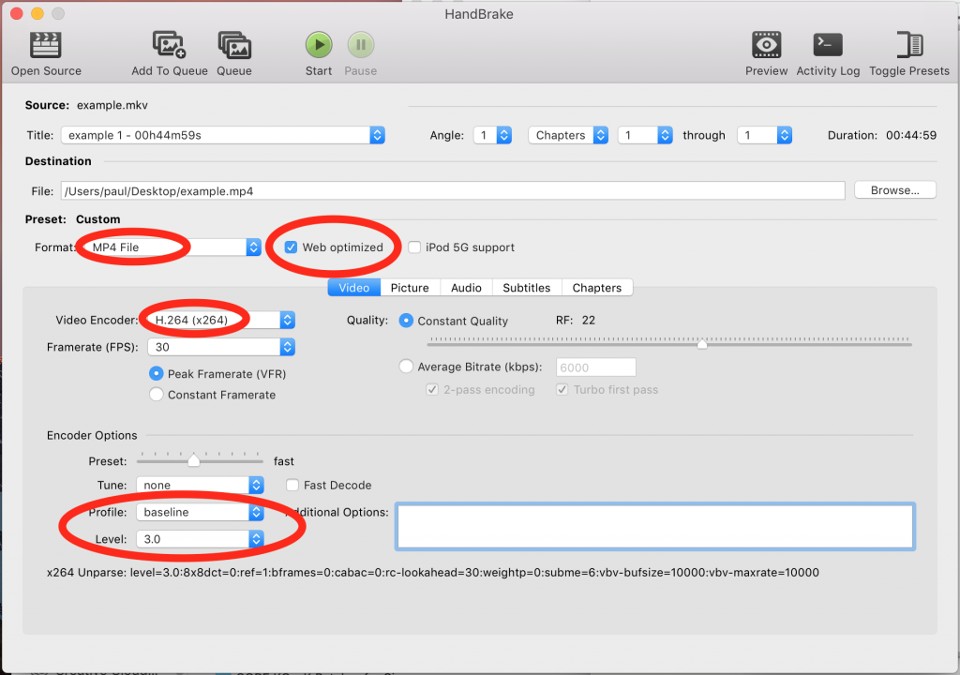Click the Open Source clapperboard icon
The height and width of the screenshot is (675, 960).
pyautogui.click(x=46, y=45)
